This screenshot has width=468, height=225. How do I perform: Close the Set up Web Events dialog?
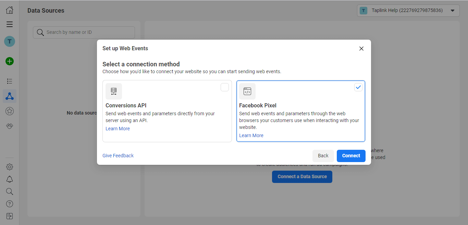point(361,49)
